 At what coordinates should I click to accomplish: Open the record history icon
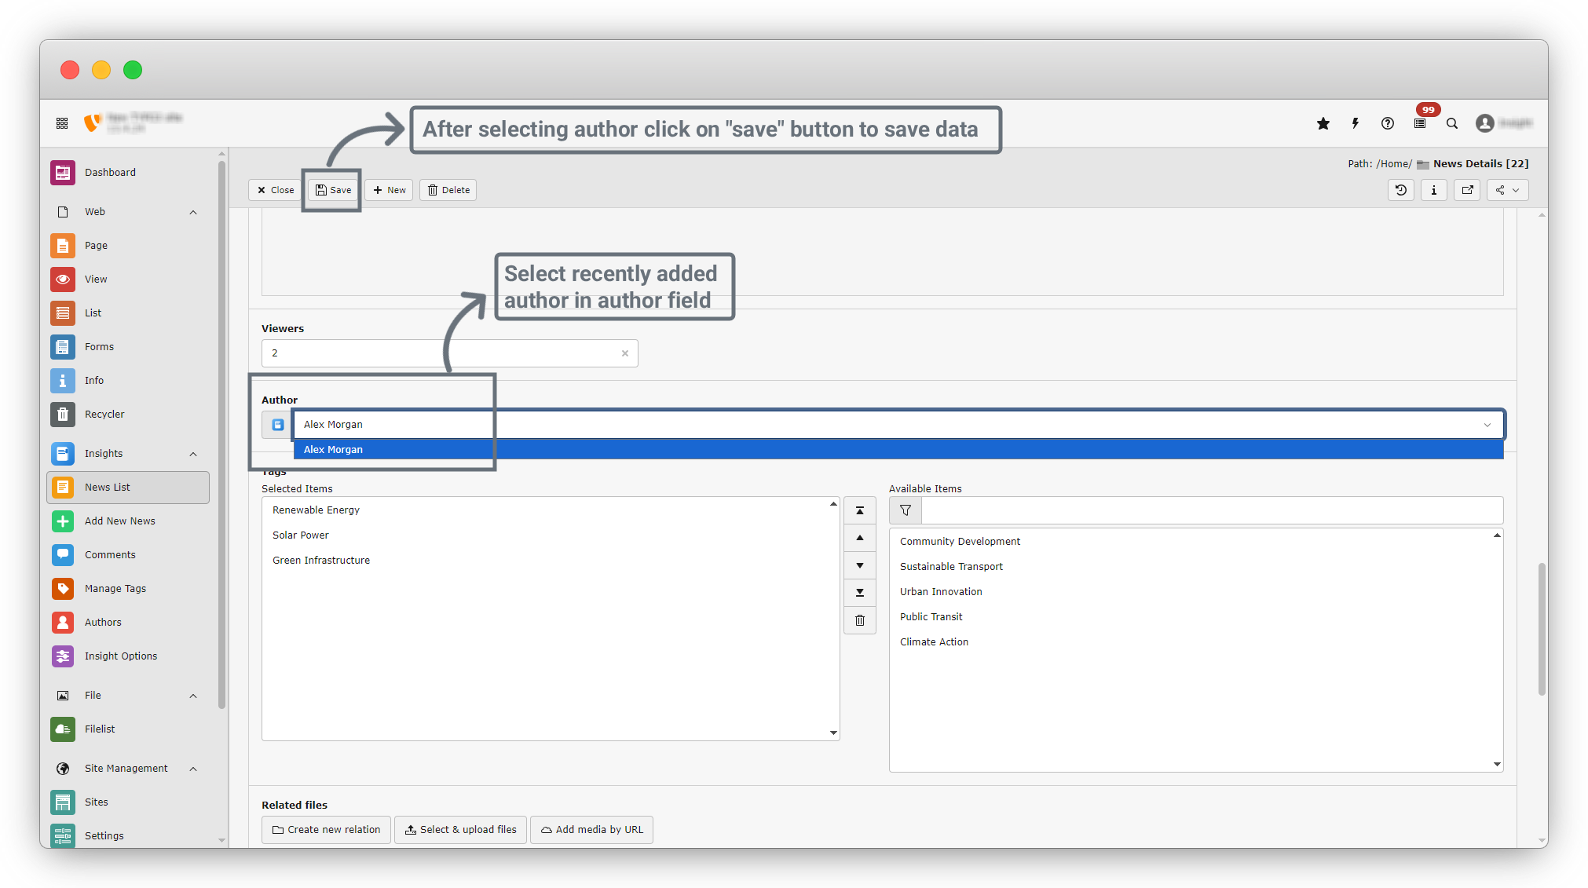(1401, 190)
